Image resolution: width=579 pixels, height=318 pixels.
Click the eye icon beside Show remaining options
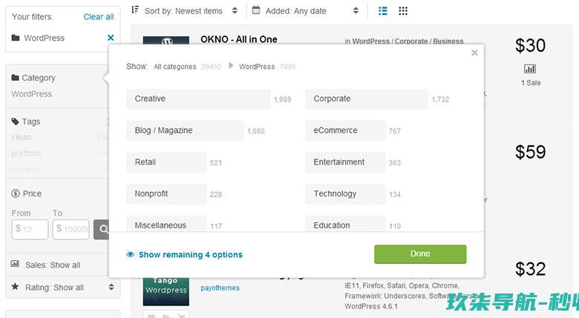point(131,254)
